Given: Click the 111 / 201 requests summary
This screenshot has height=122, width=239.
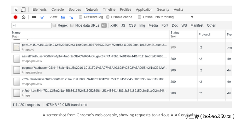Looking at the screenshot, I should click(x=26, y=105).
